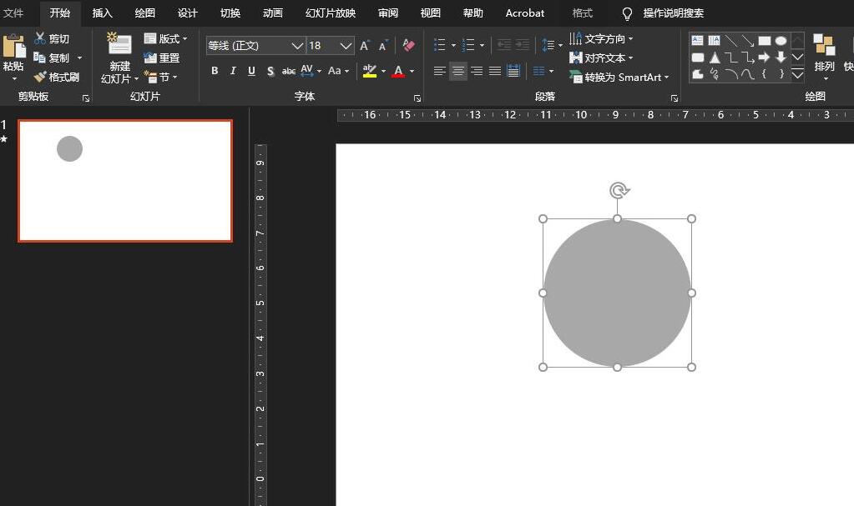Click Convert to SmartArt button

[619, 77]
